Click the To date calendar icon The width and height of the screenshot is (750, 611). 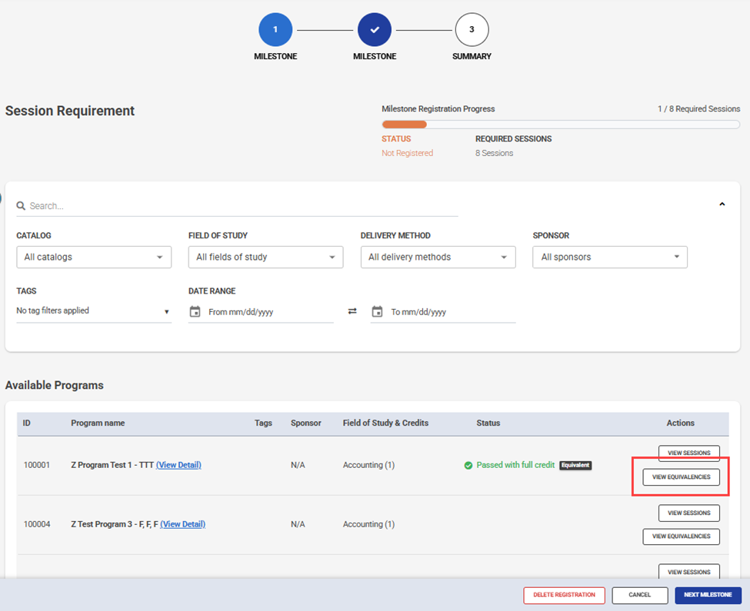[377, 312]
